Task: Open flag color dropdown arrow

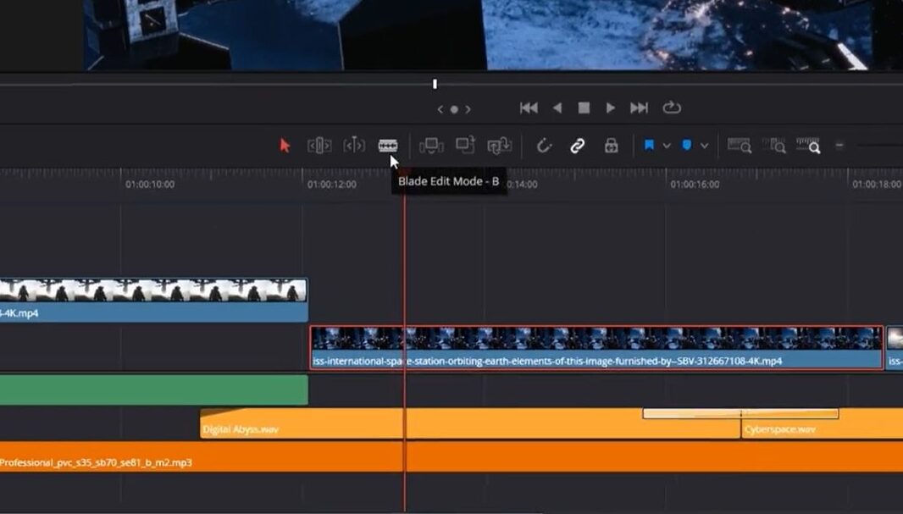Action: point(667,146)
